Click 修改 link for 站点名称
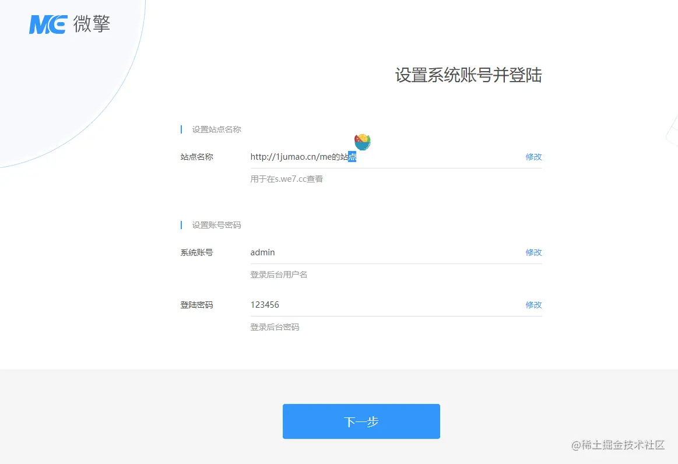 (533, 157)
